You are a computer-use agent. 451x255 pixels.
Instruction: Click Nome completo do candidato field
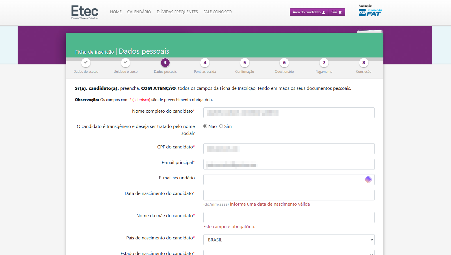click(x=289, y=113)
